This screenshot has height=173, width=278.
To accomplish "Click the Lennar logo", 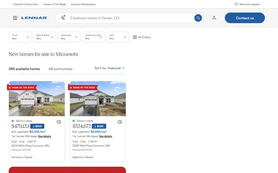I will click(x=34, y=18).
